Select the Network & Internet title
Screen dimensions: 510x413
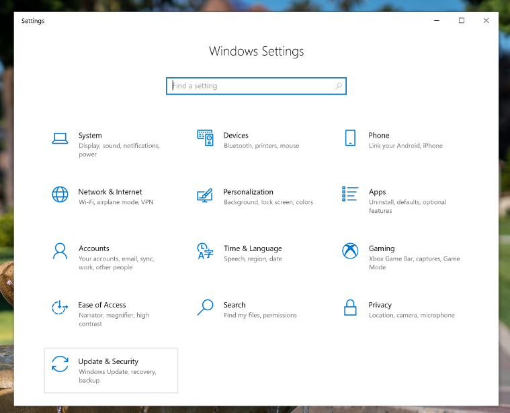pos(110,192)
